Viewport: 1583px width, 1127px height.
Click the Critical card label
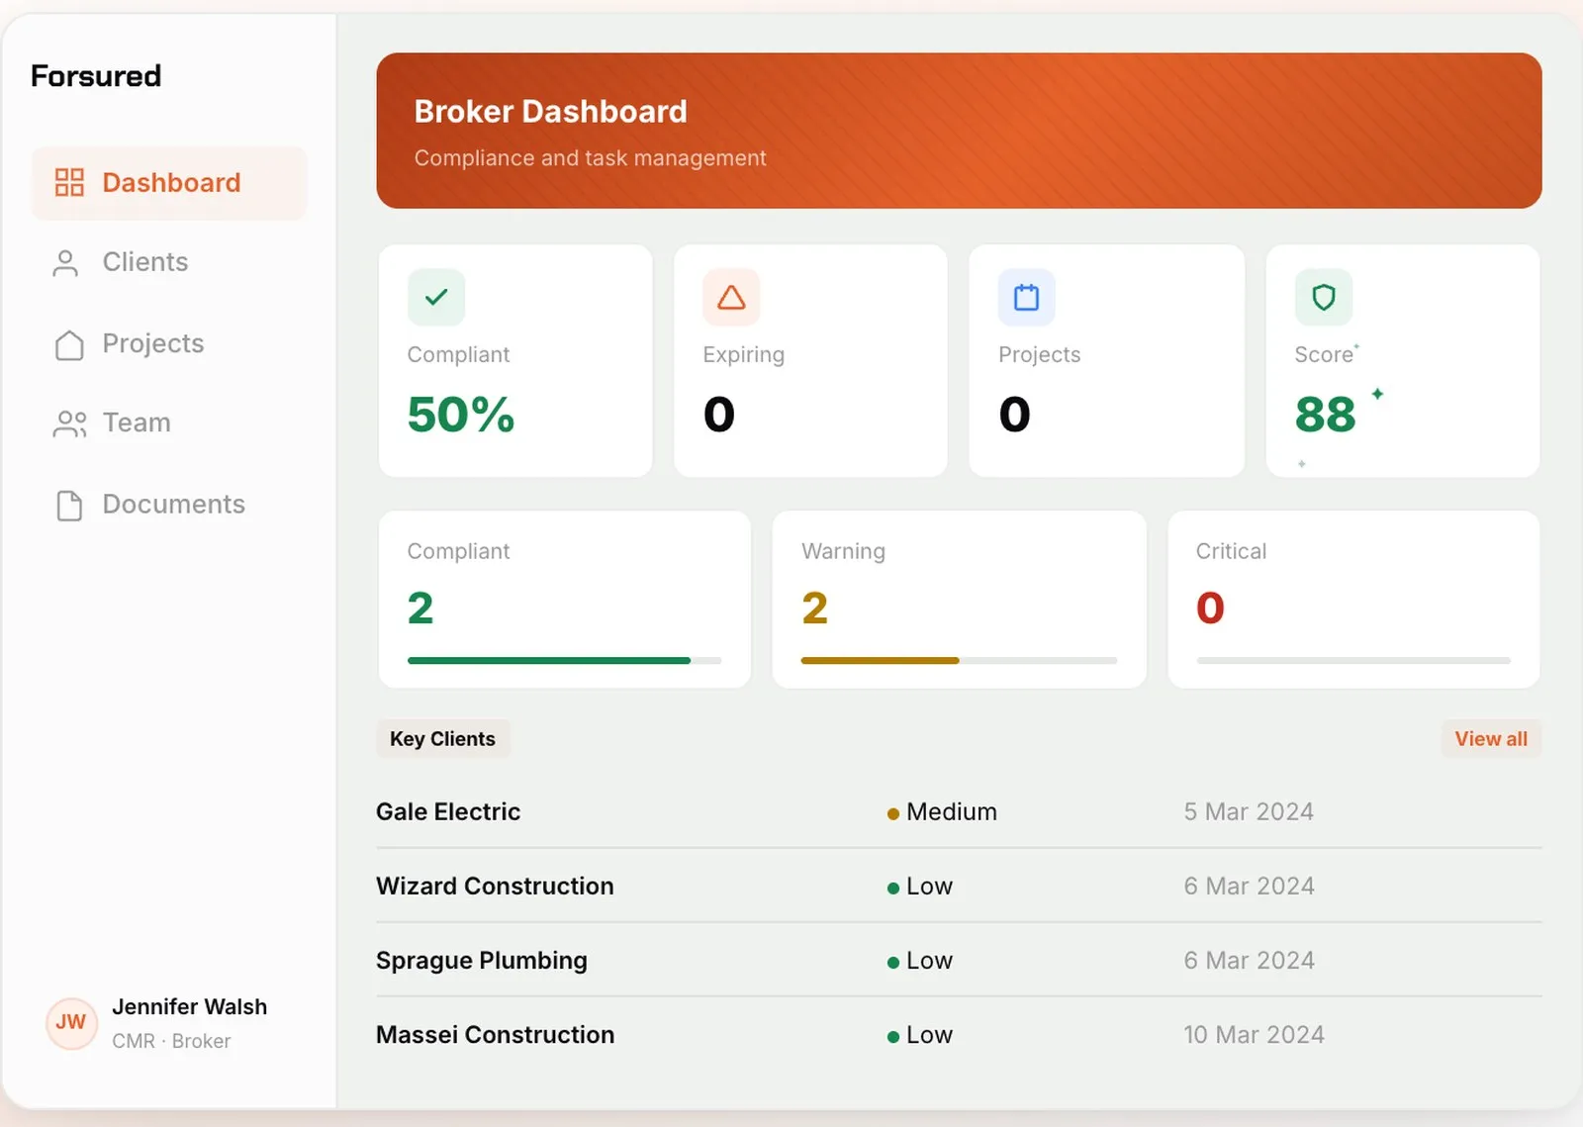[x=1231, y=551]
